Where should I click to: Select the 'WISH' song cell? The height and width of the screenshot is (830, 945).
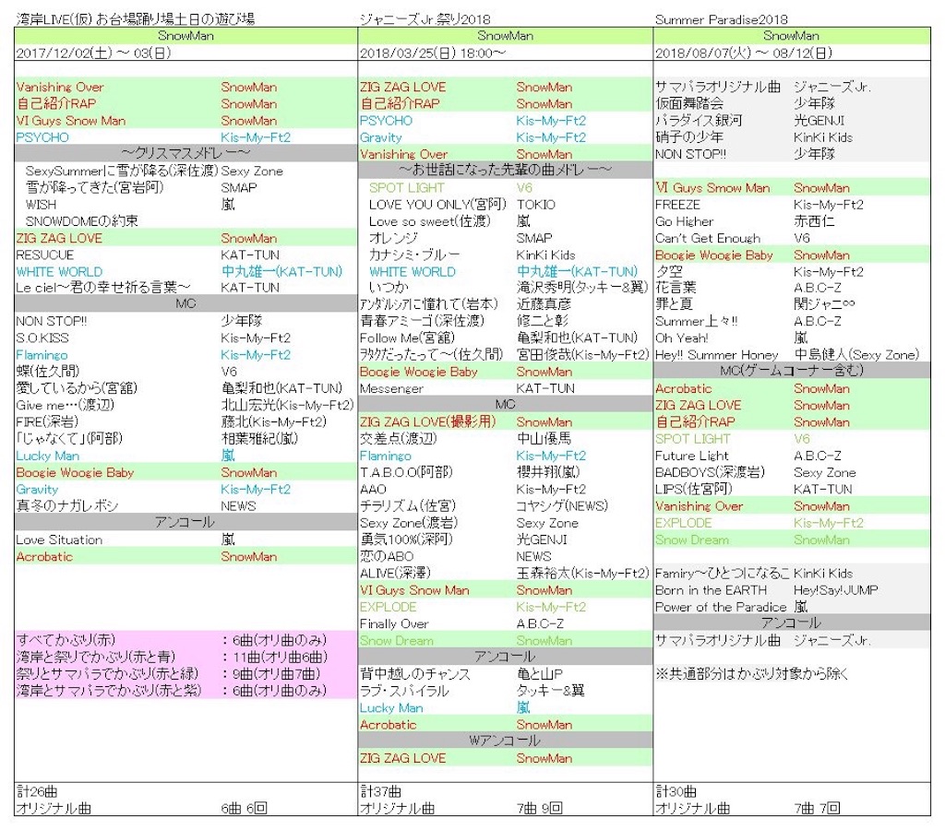coord(41,205)
